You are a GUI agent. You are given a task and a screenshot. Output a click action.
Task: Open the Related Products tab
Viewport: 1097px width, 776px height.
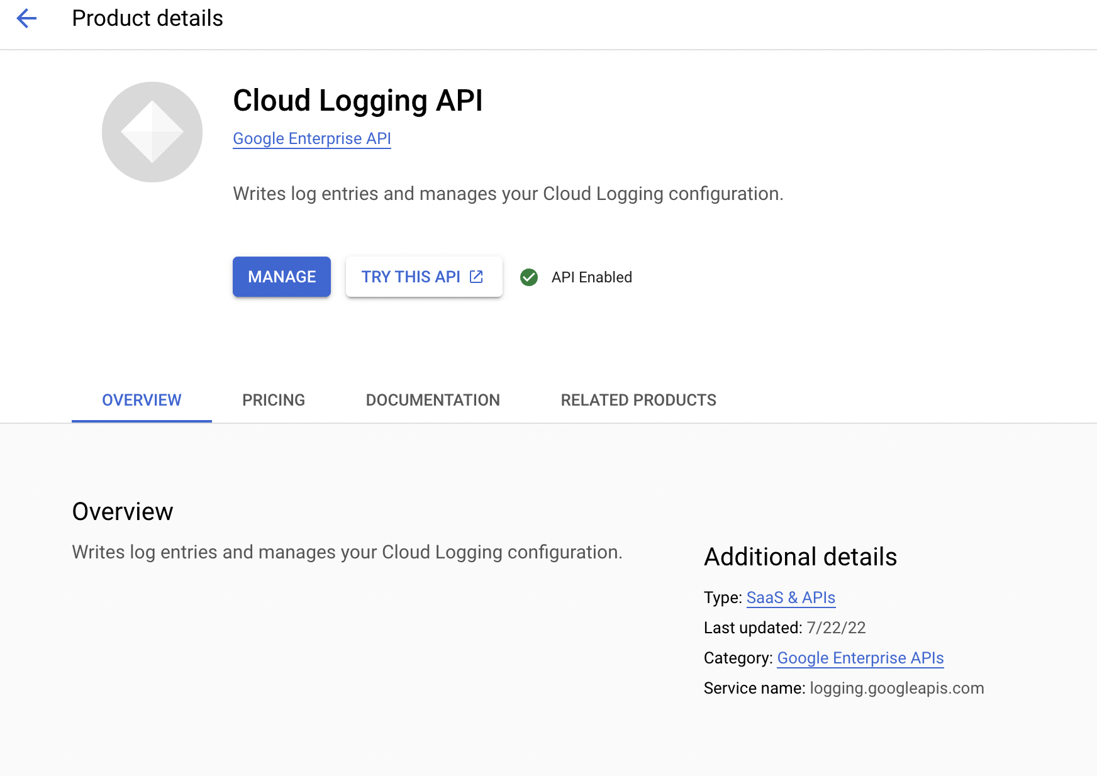(638, 400)
